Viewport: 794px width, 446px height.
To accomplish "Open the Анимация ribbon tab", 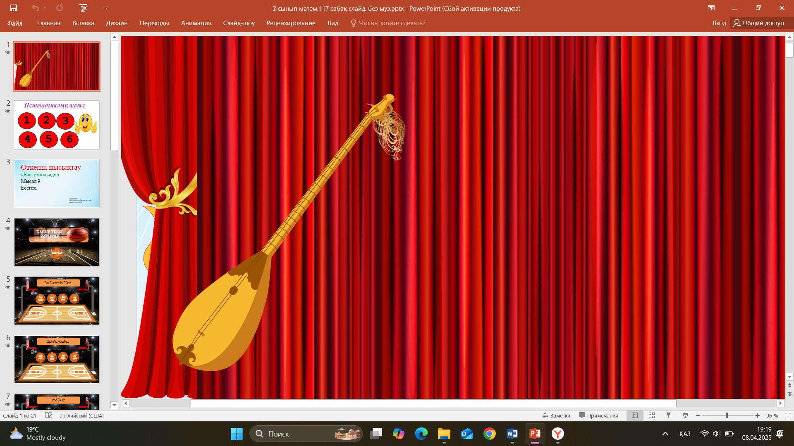I will tap(196, 23).
